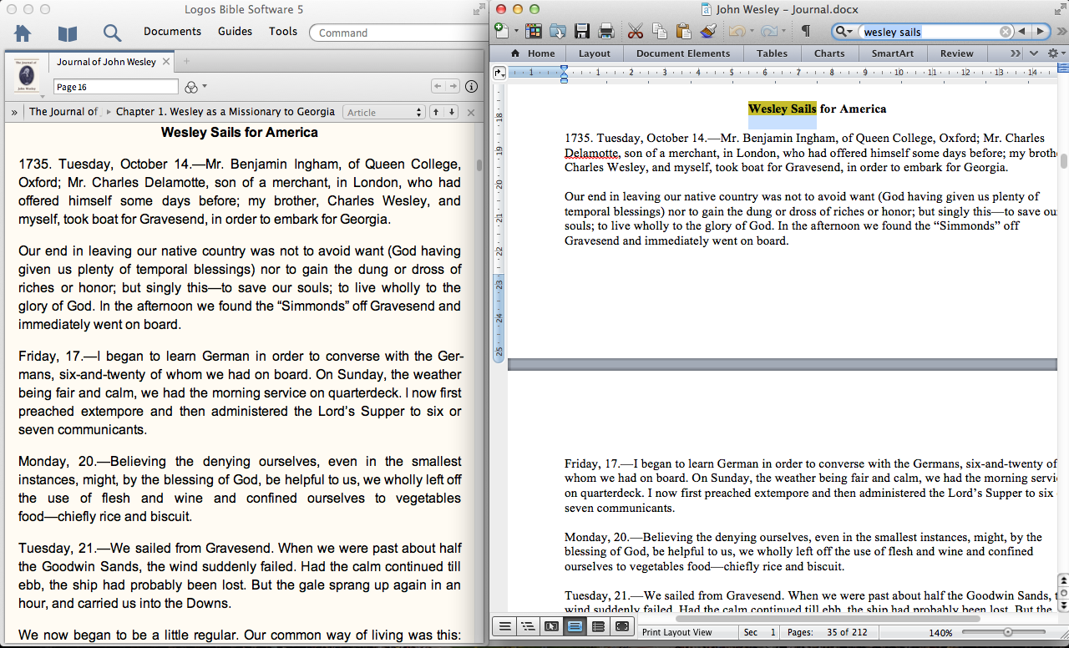
Task: Open the tab stop selector on ruler
Action: pyautogui.click(x=499, y=73)
